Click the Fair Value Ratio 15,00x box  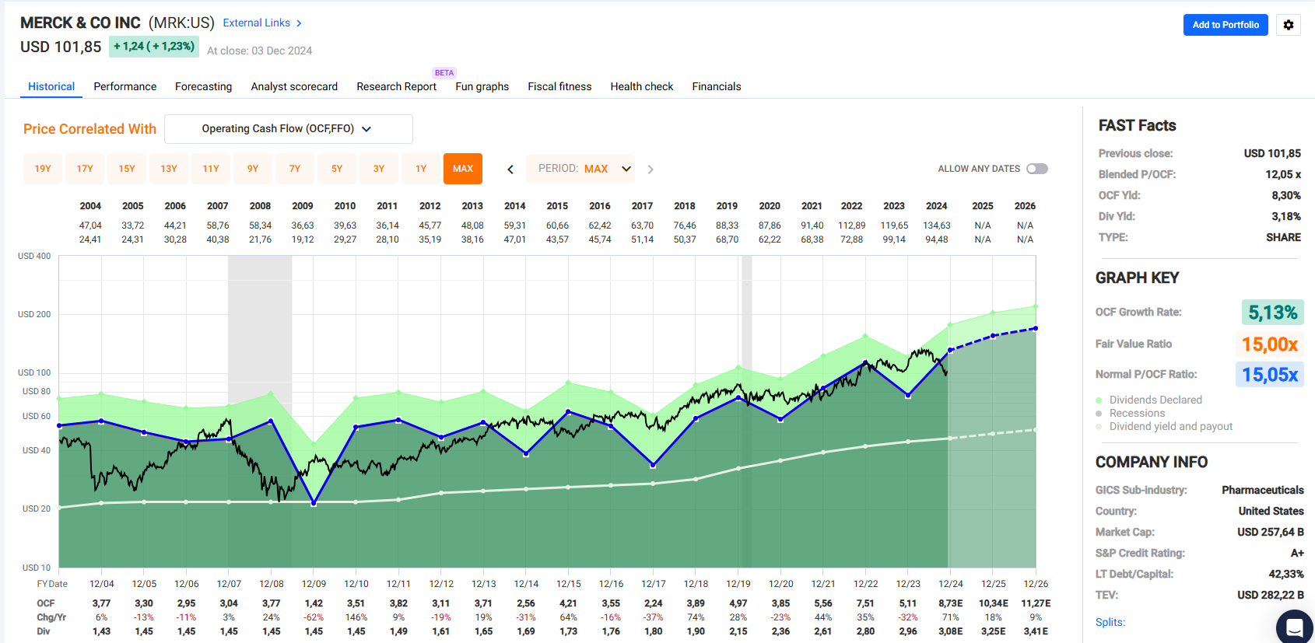tap(1269, 344)
